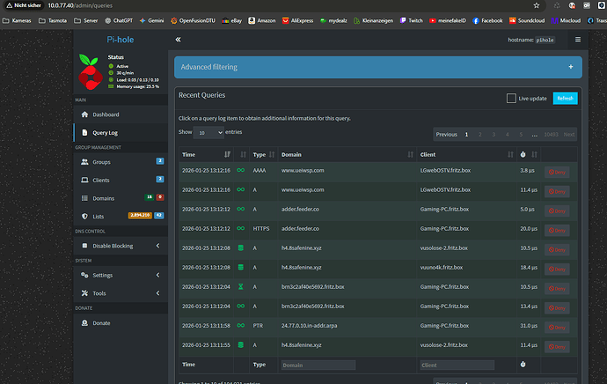Click the Lists shield icon

tap(84, 216)
